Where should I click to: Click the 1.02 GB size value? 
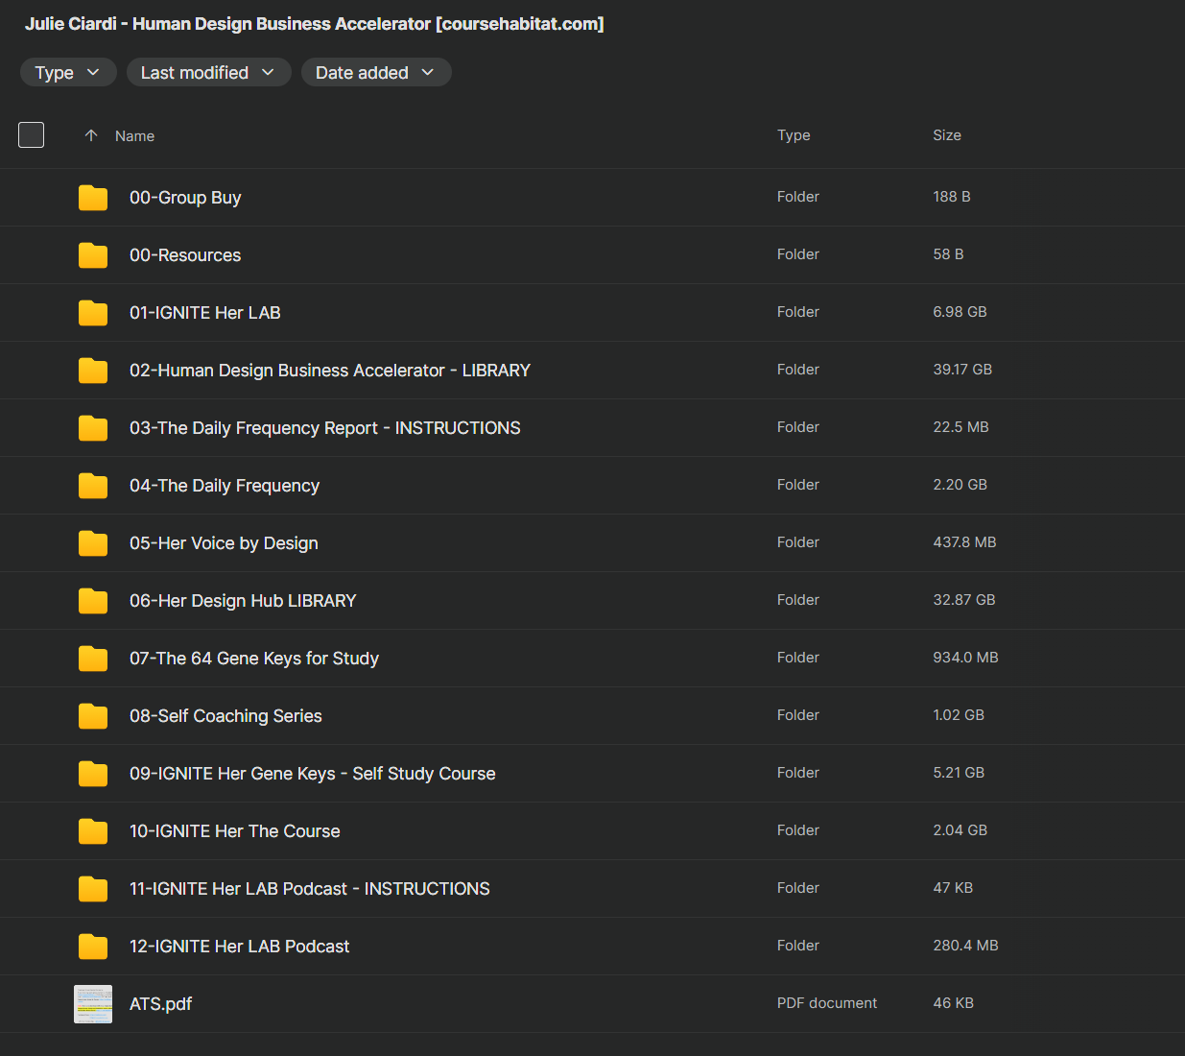959,715
